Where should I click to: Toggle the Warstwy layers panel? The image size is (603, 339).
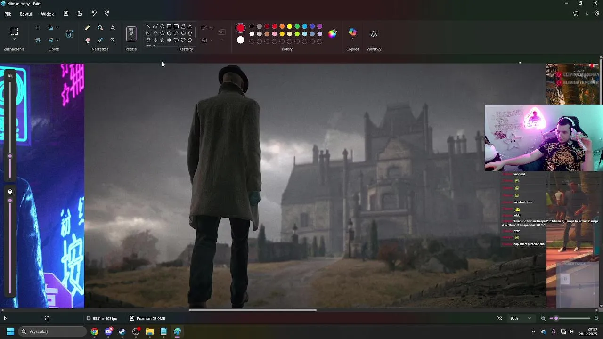coord(374,34)
